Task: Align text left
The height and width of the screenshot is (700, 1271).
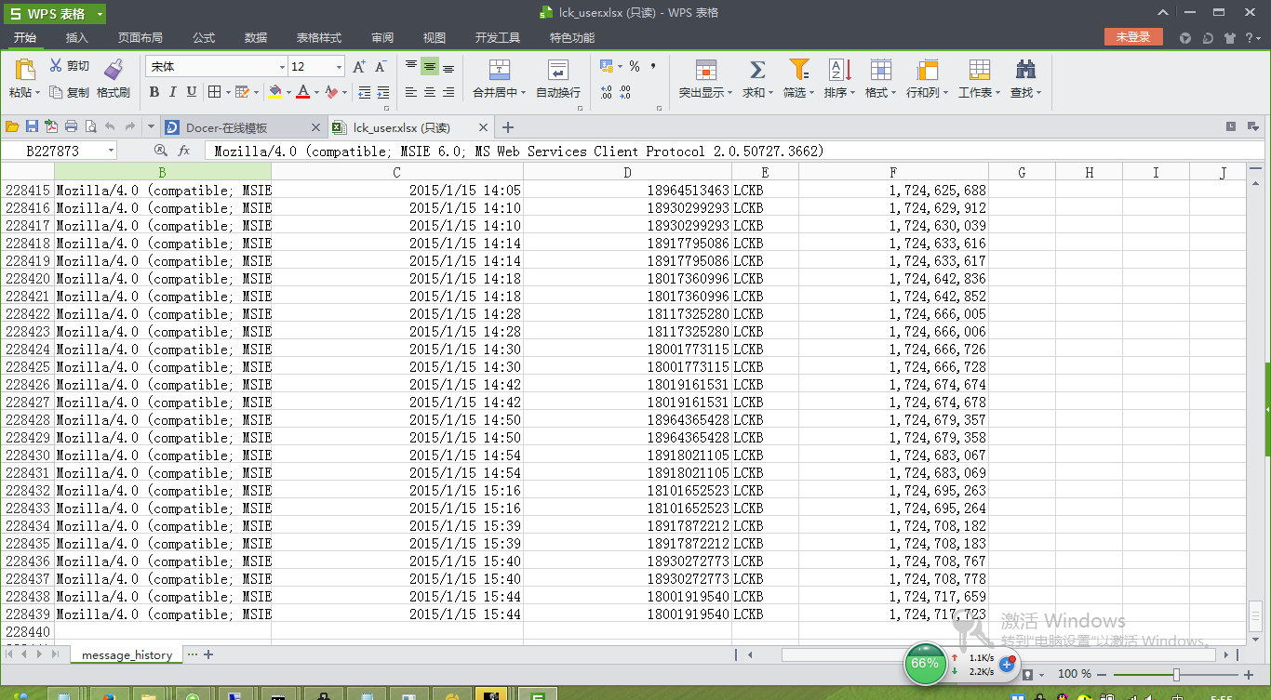Action: (x=411, y=92)
